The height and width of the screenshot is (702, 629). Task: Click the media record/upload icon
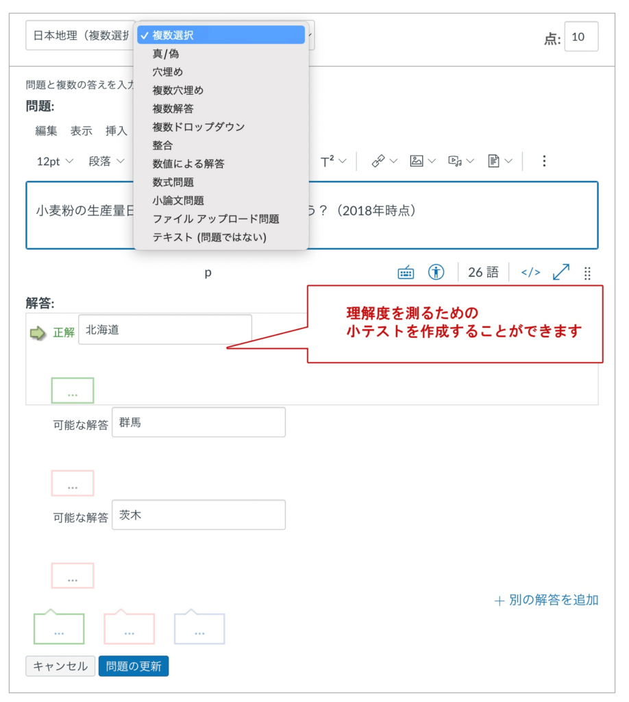(x=455, y=161)
